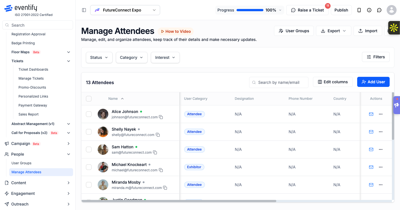Viewport: 400px width, 210px height.
Task: Open the yellow starburst widget
Action: pyautogui.click(x=394, y=28)
